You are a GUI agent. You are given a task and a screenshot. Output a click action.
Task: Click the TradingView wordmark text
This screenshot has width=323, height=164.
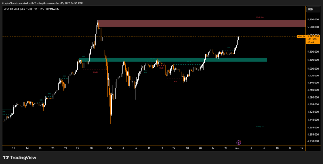pyautogui.click(x=23, y=157)
